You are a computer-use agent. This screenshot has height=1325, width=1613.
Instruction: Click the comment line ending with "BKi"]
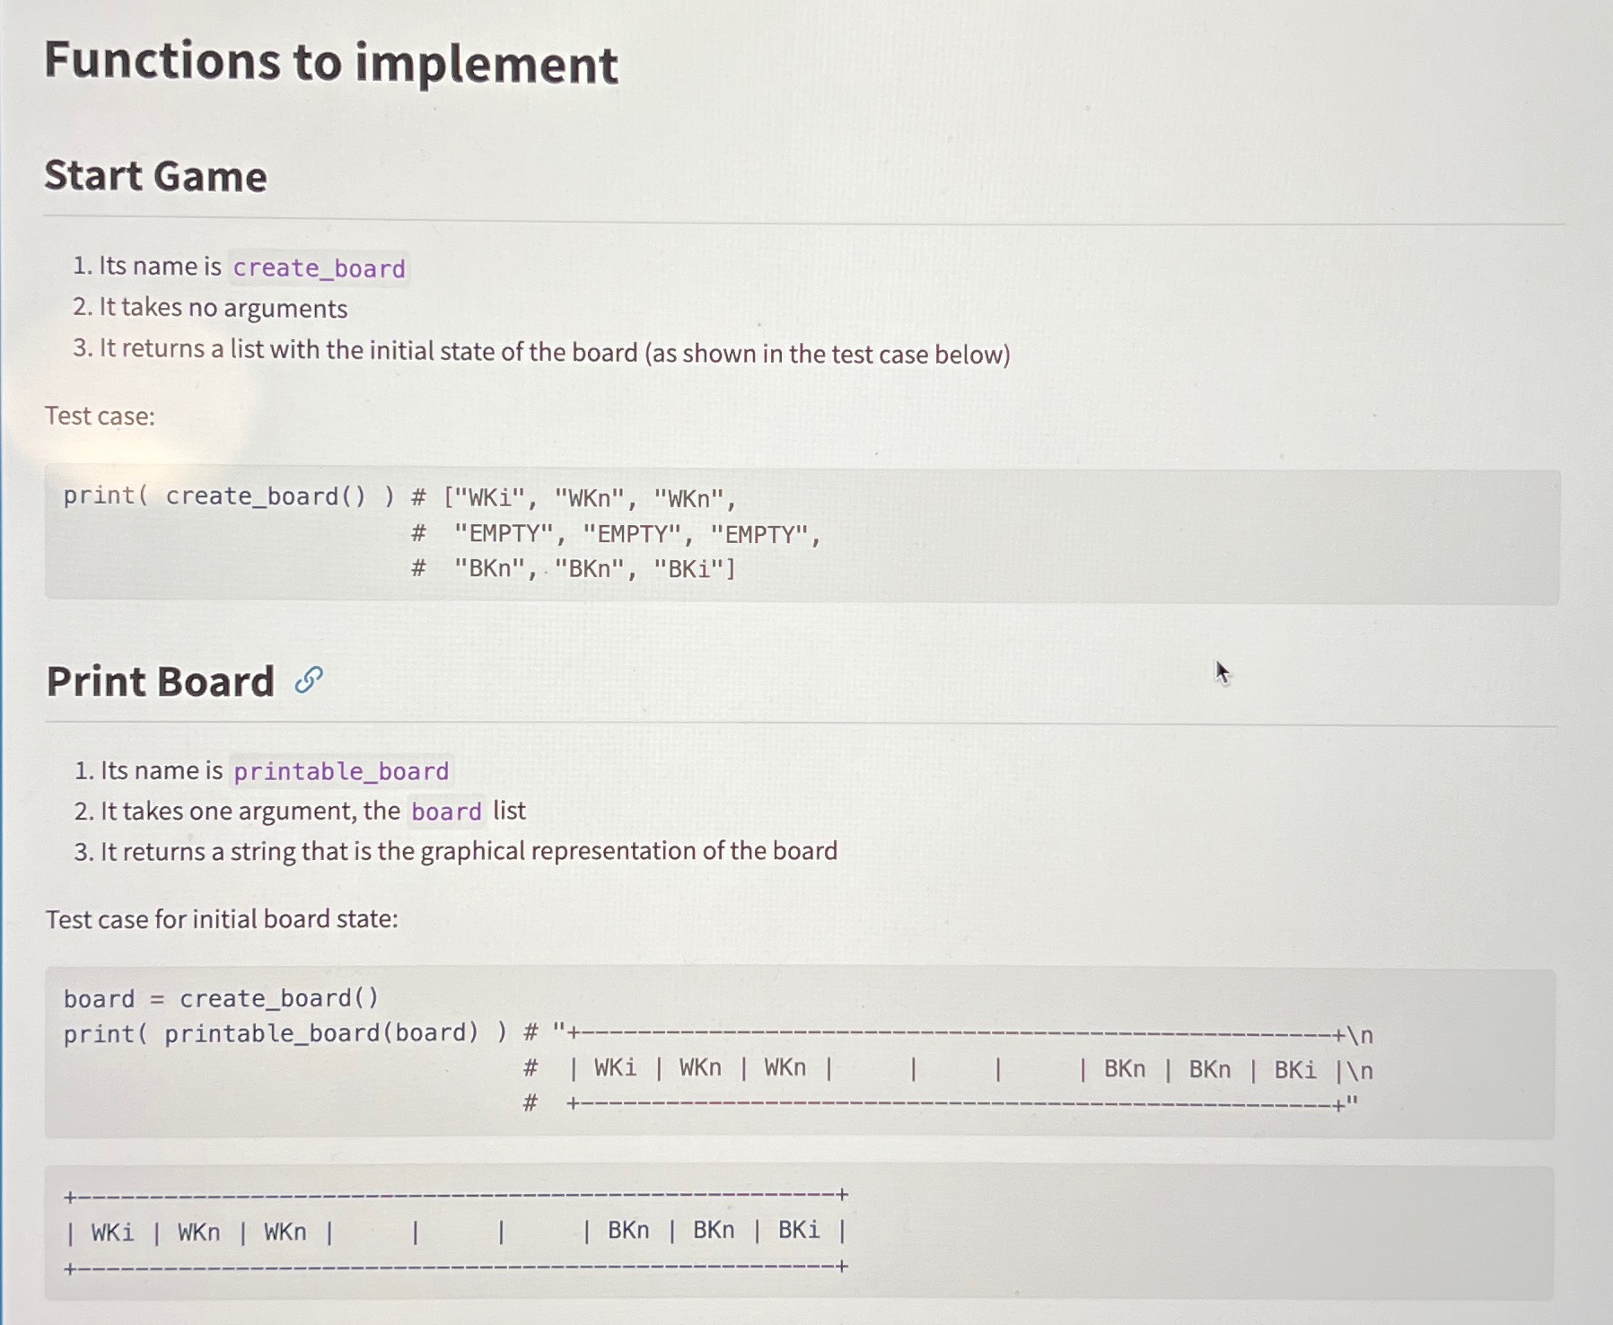(574, 569)
